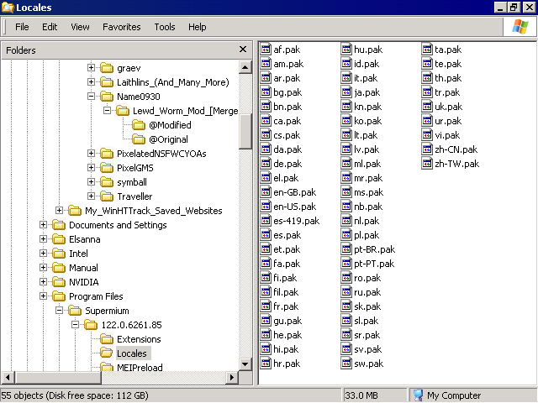Open the View menu

point(80,27)
